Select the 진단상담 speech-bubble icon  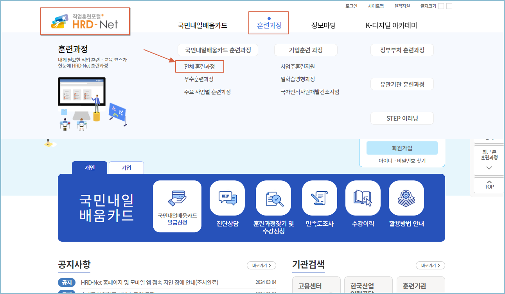click(227, 198)
